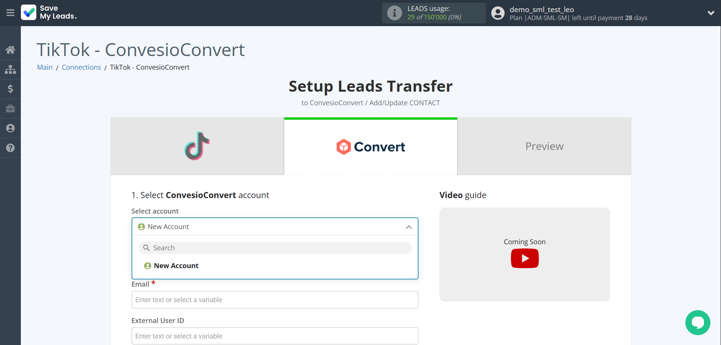The width and height of the screenshot is (721, 345).
Task: Open the hamburger menu
Action: pos(10,13)
